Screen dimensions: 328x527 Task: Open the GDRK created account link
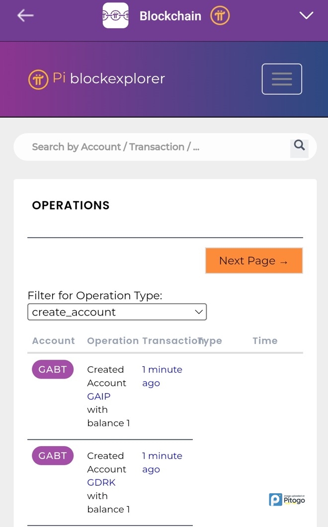tap(101, 483)
